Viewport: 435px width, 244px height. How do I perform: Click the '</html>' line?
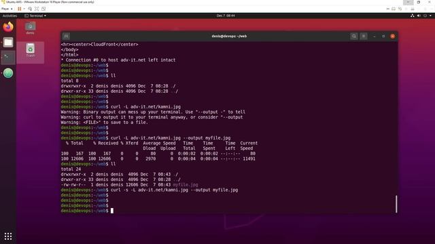point(69,55)
